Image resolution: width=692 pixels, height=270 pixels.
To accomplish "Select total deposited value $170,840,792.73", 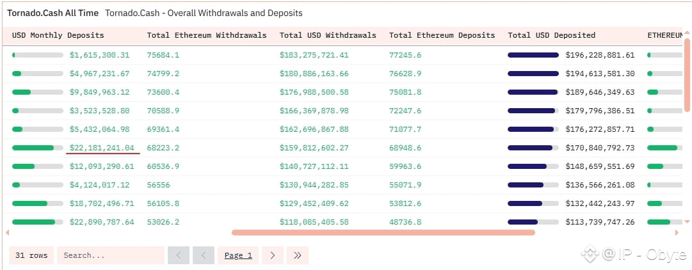I will (x=600, y=148).
